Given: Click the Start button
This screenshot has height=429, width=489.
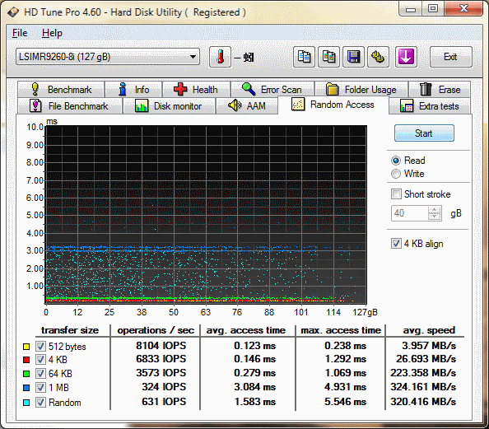Looking at the screenshot, I should tap(424, 133).
